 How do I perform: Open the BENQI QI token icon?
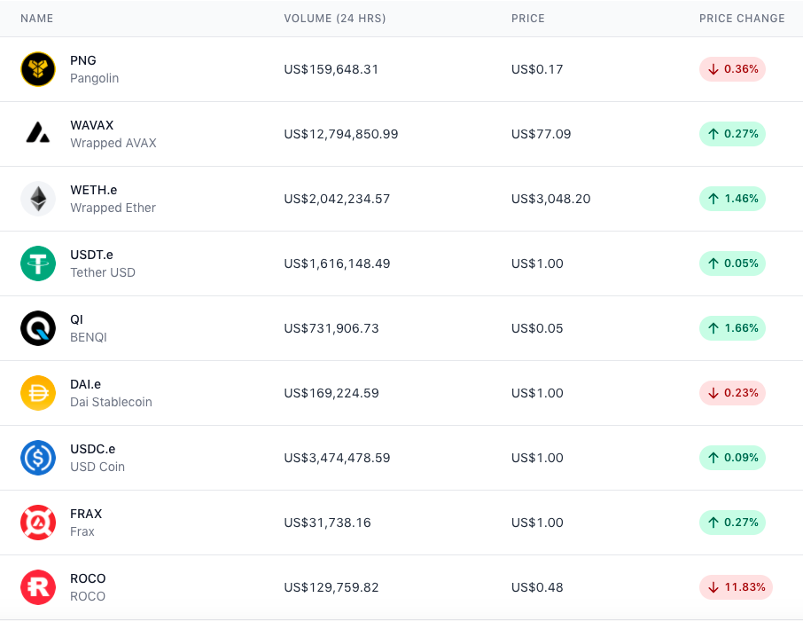point(38,328)
